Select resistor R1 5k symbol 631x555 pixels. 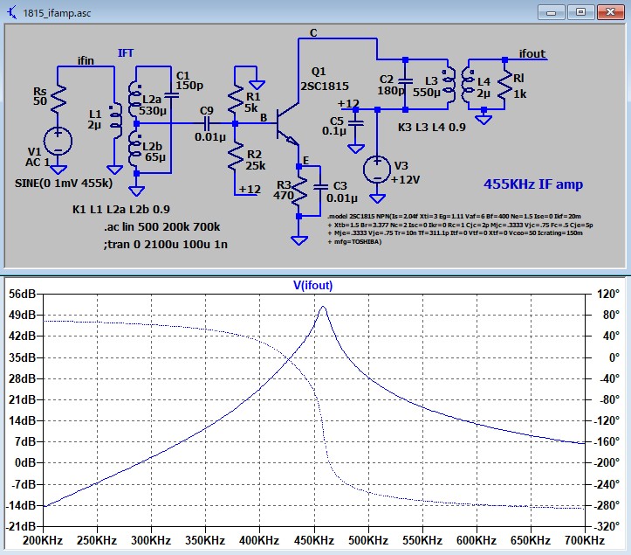point(236,100)
